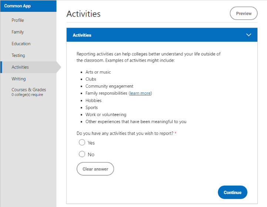The image size is (267, 207).
Task: Select the Yes radio button
Action: click(x=82, y=142)
